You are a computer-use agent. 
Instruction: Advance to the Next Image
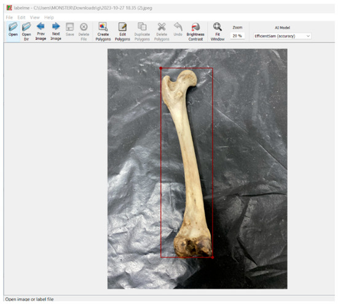[56, 31]
